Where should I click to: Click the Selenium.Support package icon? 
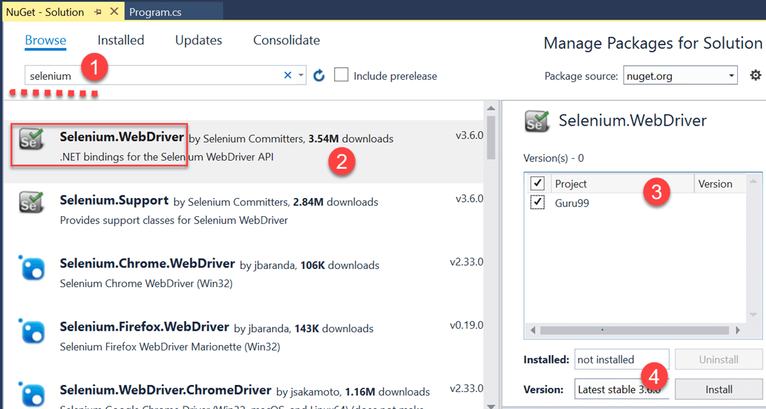(x=32, y=203)
